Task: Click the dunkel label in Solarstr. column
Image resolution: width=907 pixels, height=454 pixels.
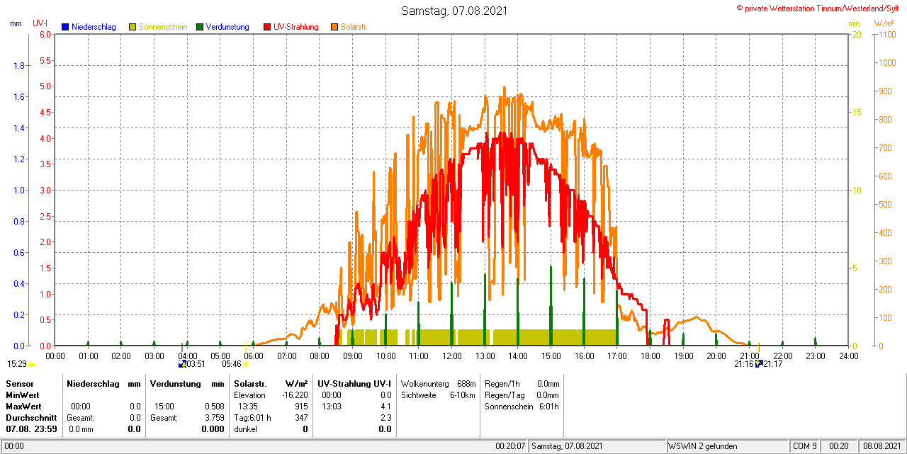Action: click(245, 429)
